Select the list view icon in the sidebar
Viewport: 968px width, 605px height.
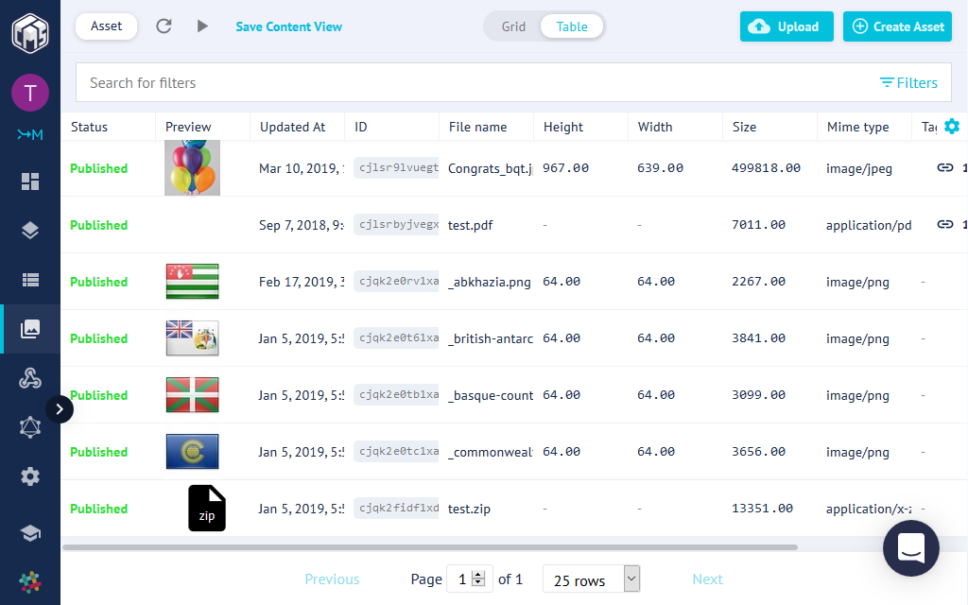30,280
